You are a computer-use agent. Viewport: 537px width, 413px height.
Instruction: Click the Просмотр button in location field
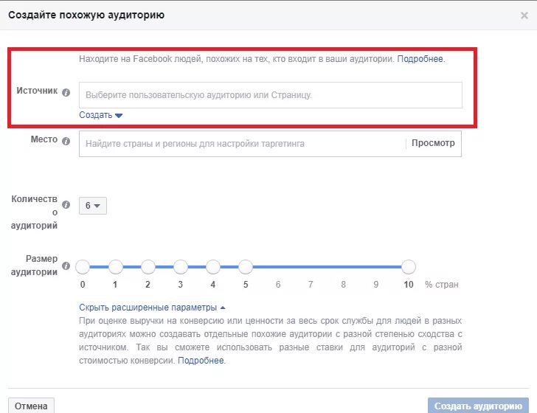pos(433,143)
